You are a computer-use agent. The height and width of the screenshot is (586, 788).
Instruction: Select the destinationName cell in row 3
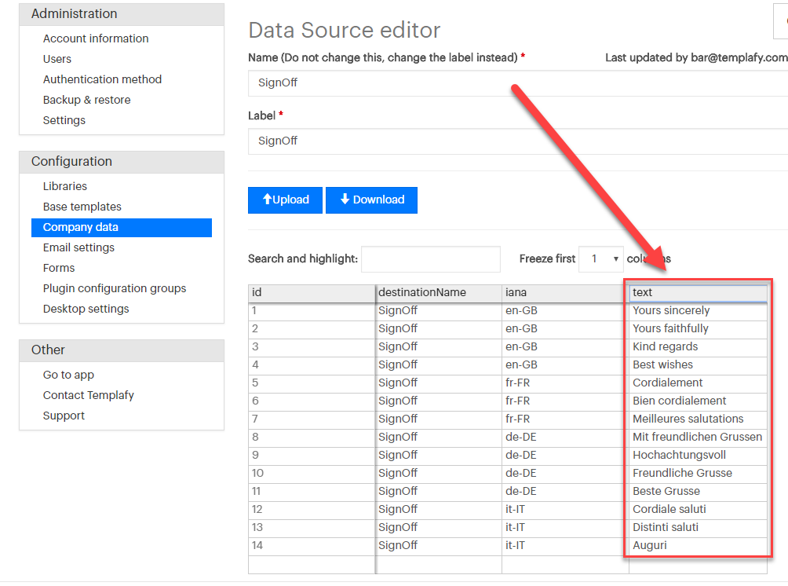[439, 347]
